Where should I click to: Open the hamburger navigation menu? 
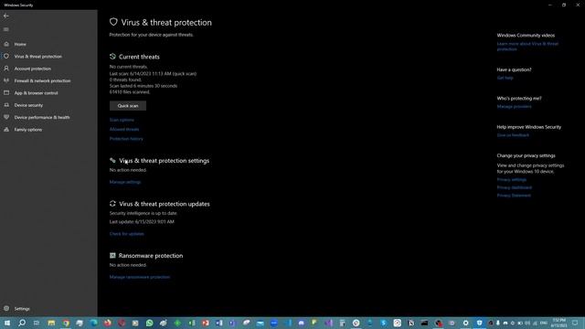click(x=6, y=29)
